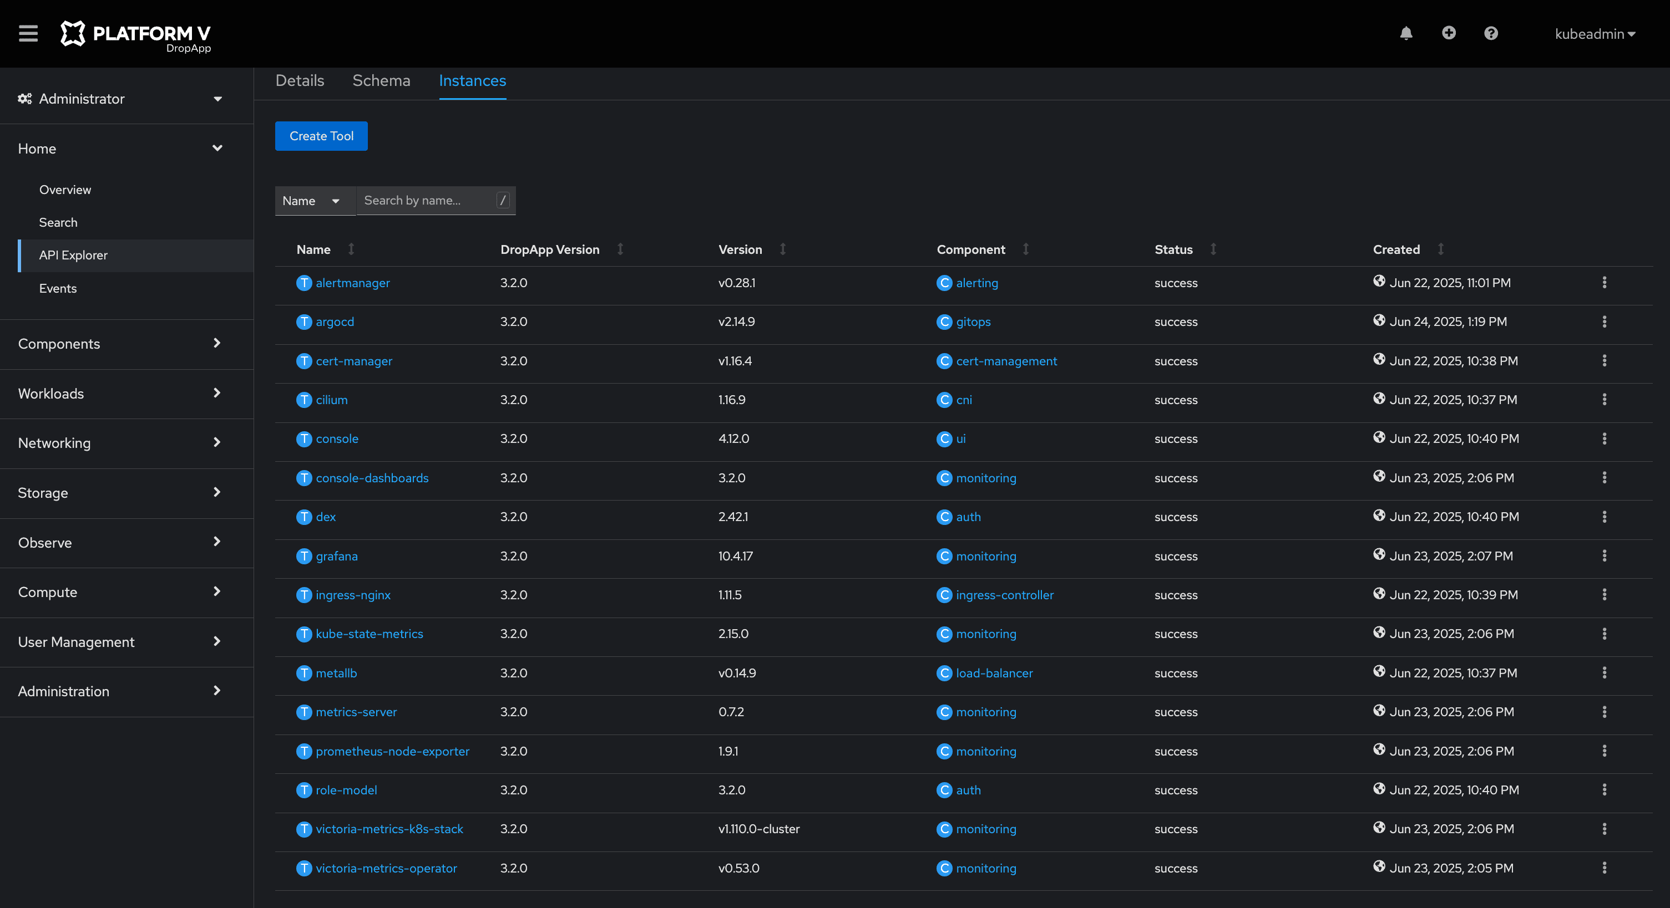Expand the Components navigation section
The width and height of the screenshot is (1670, 908).
[x=120, y=344]
